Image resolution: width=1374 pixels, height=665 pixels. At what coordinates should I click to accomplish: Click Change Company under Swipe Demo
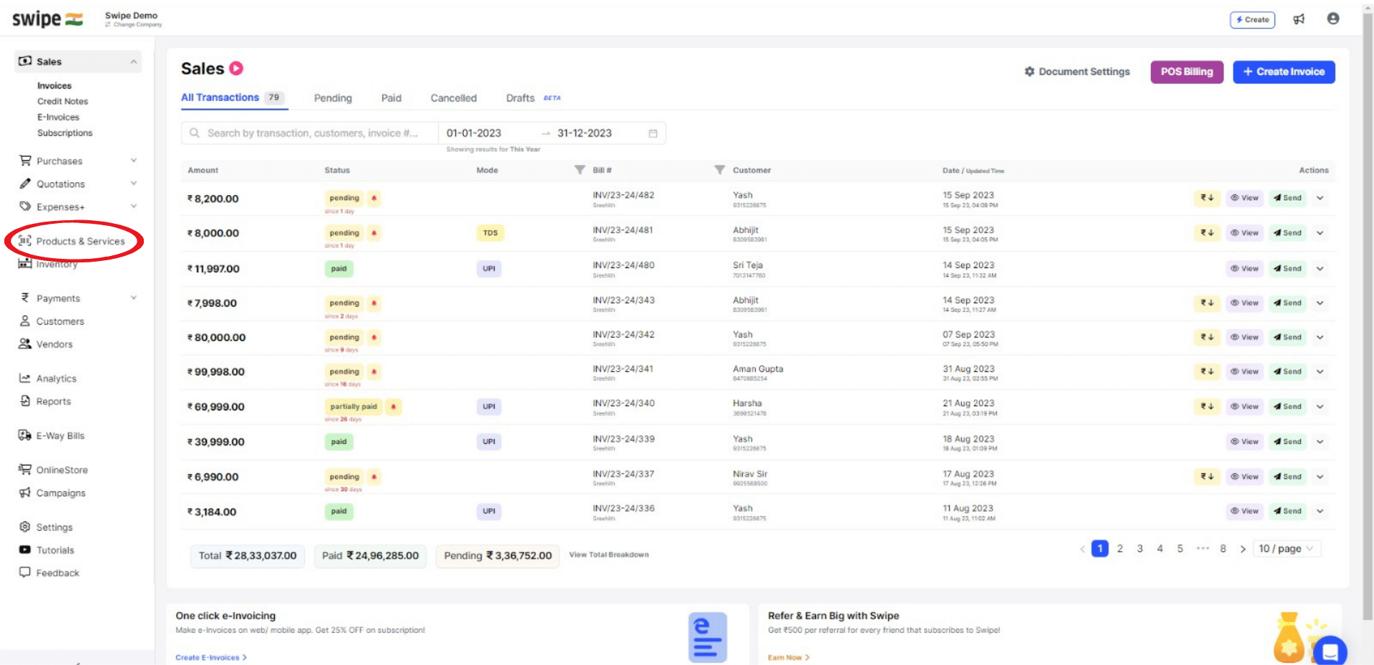134,25
